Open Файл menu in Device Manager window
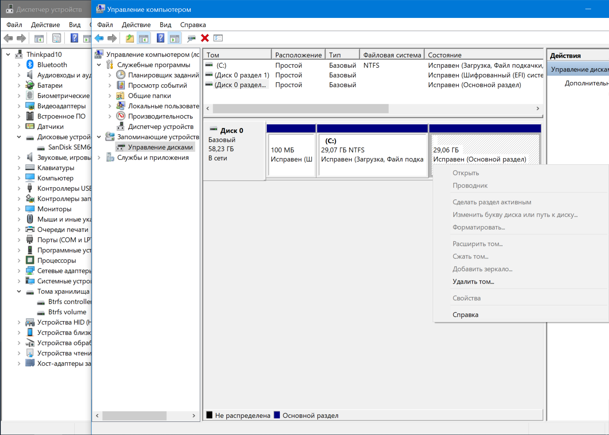Image resolution: width=609 pixels, height=435 pixels. coord(14,25)
